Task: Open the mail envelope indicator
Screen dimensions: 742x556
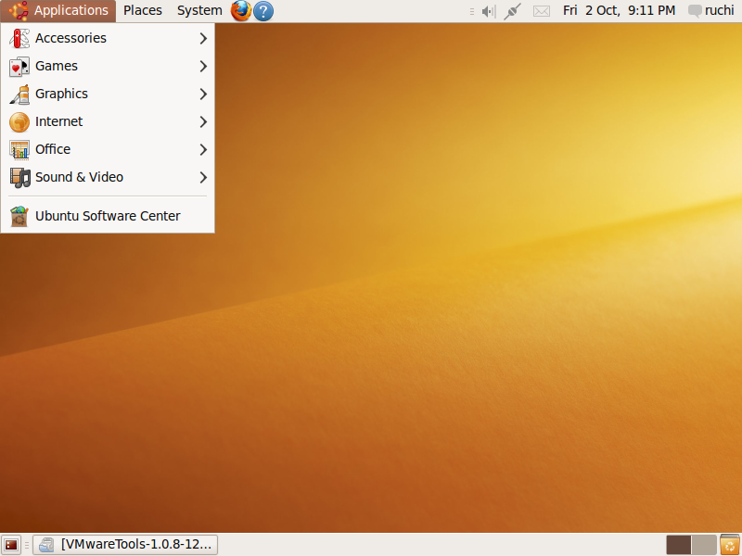Action: 542,11
